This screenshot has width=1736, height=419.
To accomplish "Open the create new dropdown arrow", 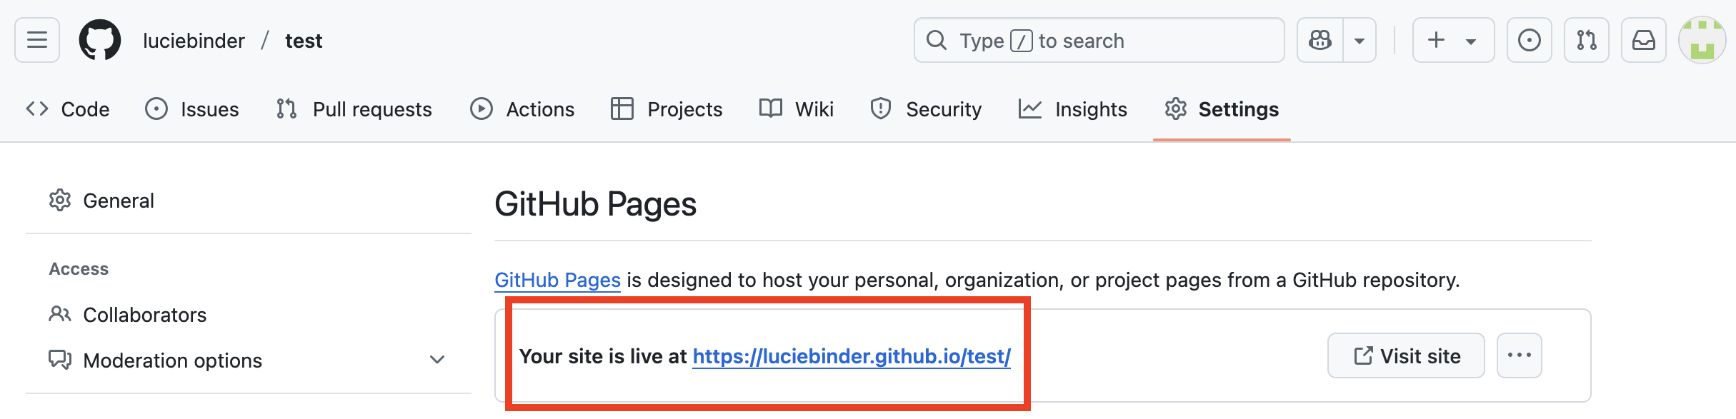I will 1471,40.
